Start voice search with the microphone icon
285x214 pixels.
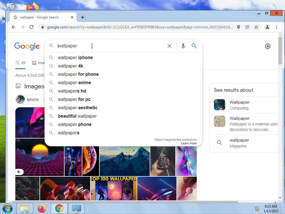pos(183,46)
